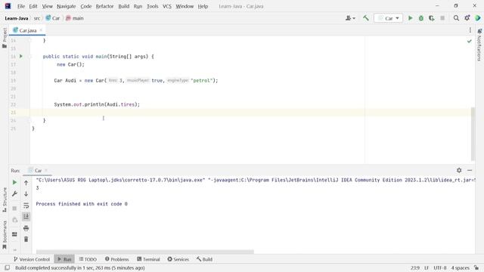Viewport: 484px width, 272px height.
Task: Stop button in Run panel sidebar
Action: 14,209
